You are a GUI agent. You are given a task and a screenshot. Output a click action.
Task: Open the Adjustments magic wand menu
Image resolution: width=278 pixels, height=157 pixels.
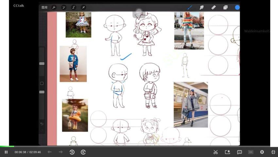(x=64, y=8)
